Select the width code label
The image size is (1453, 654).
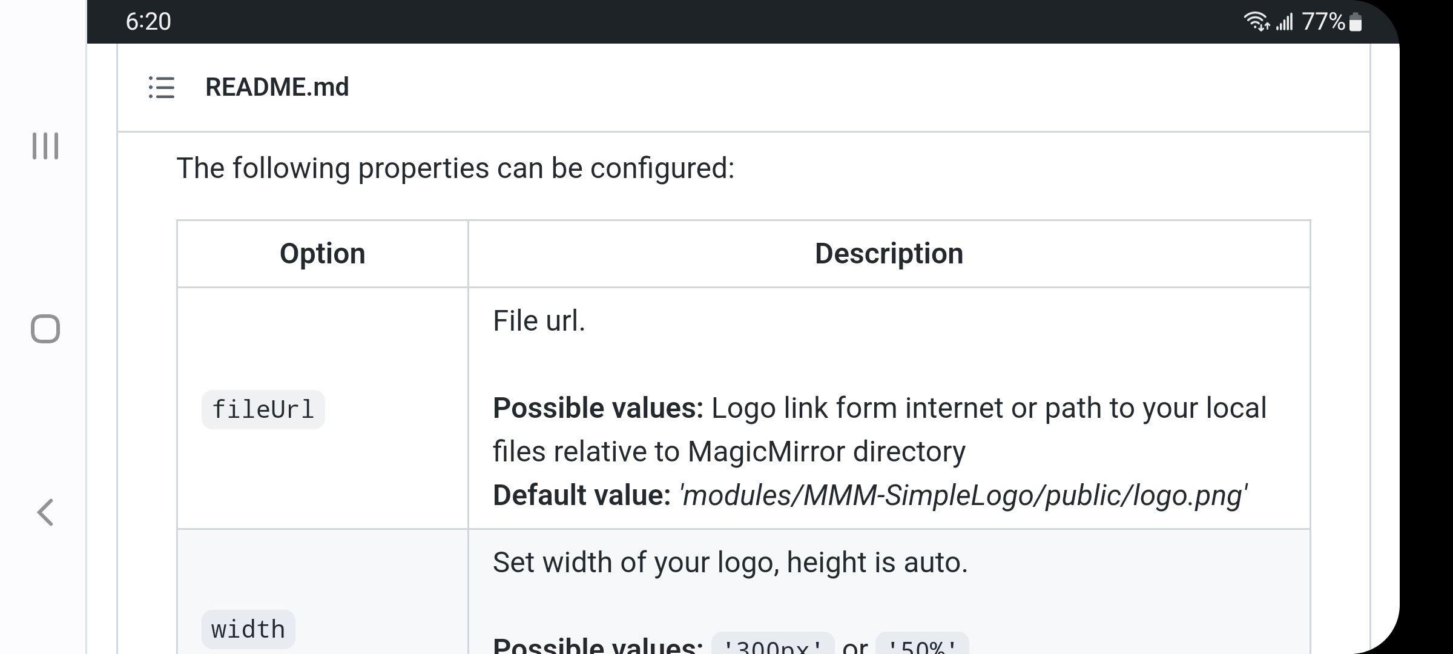[248, 630]
